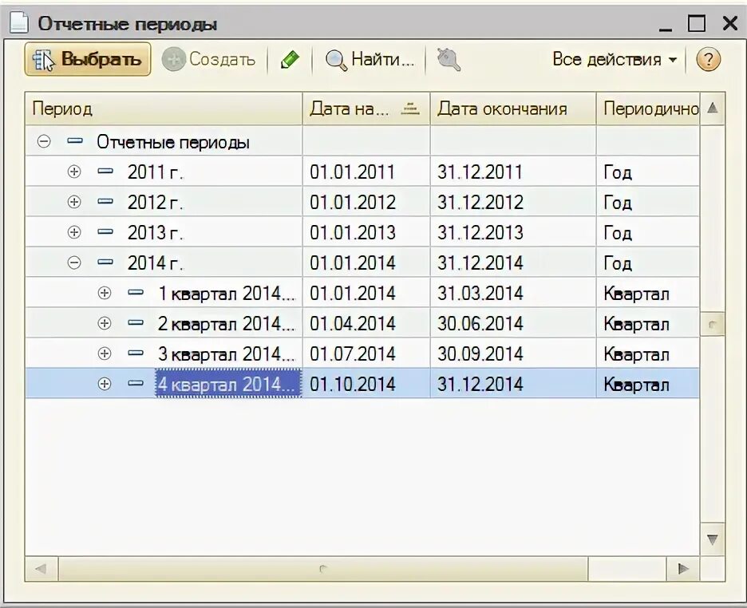Open the Найти... search dialog
The image size is (747, 608).
pos(370,60)
